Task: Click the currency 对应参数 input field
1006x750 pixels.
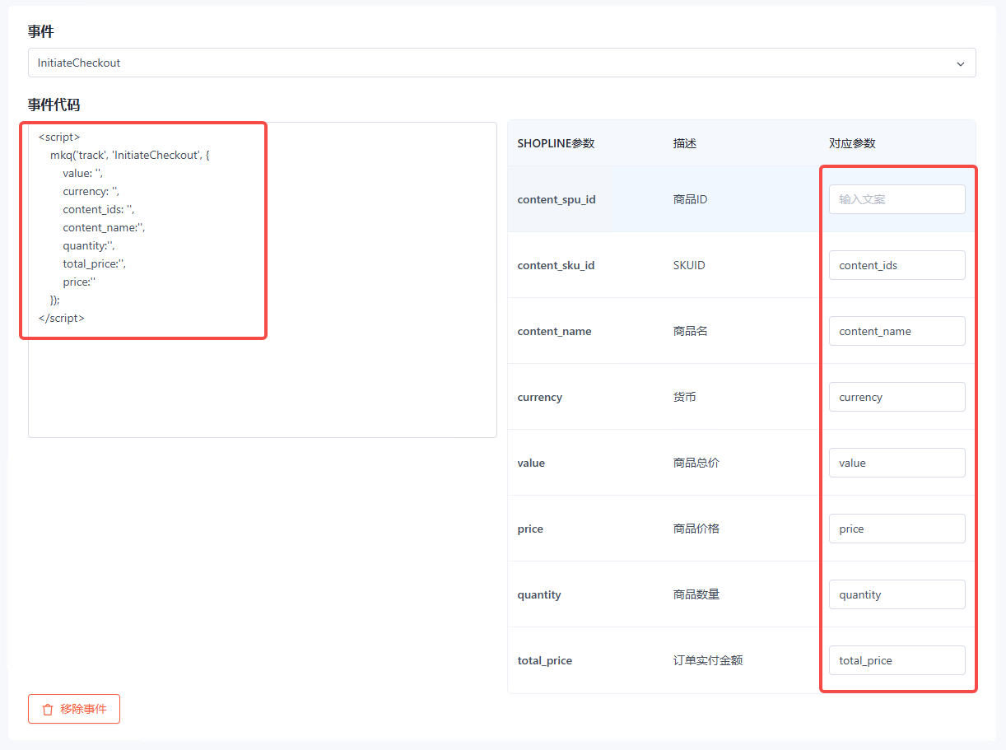Action: 897,397
